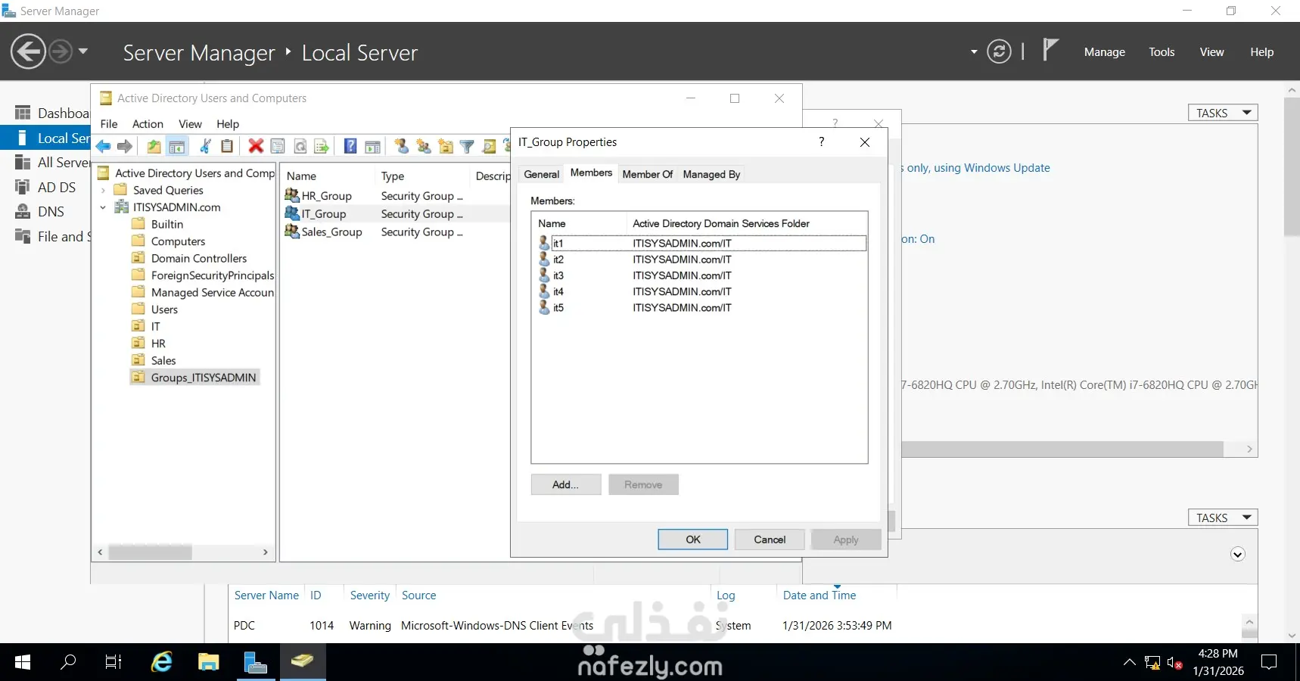Click the Find objects toolbar icon
Screen dimensions: 1300x681
(x=490, y=147)
